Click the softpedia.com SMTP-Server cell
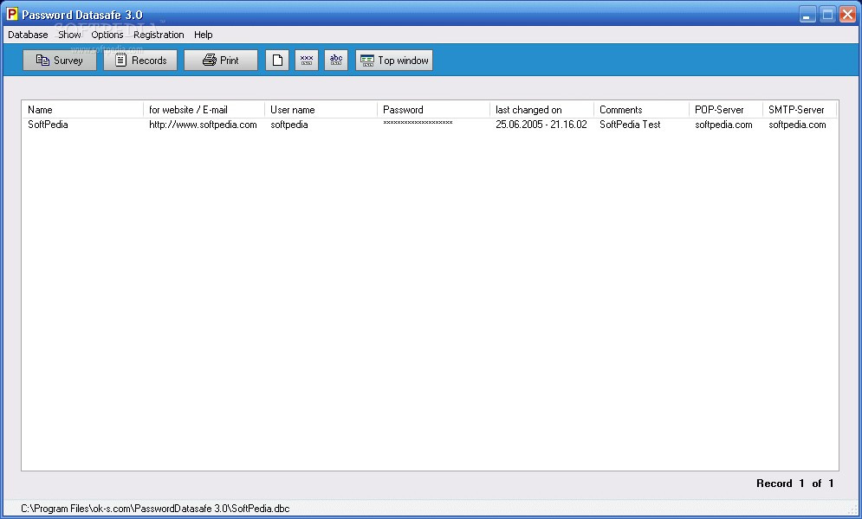 [797, 125]
